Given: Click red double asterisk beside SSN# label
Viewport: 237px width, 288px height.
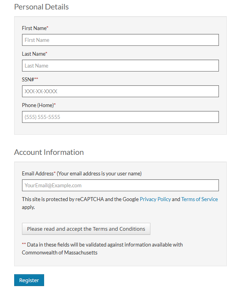Looking at the screenshot, I should (x=36, y=79).
